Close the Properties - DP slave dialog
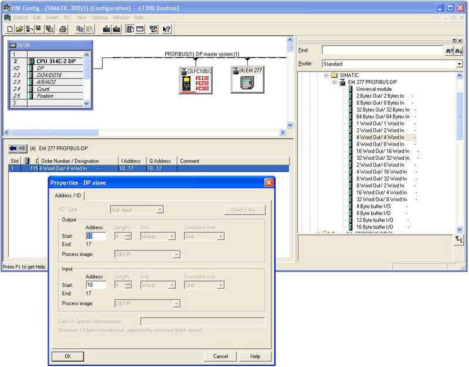 point(269,183)
